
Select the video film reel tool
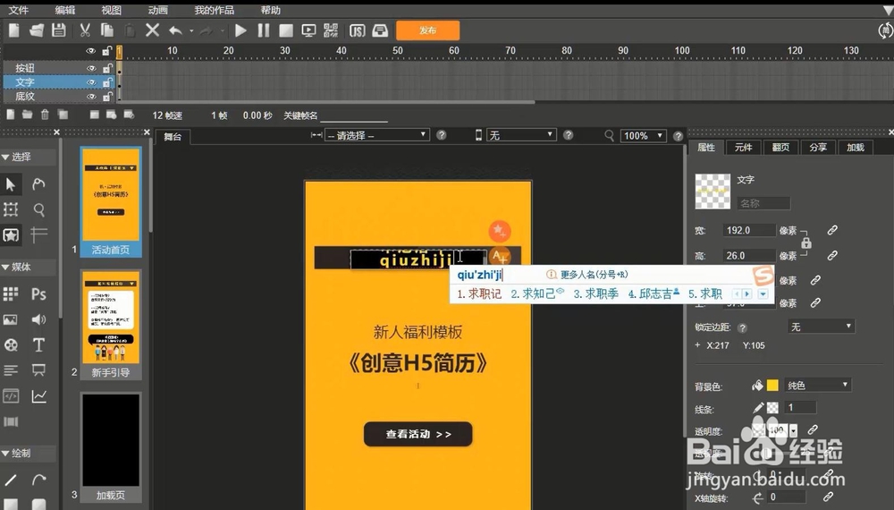pyautogui.click(x=10, y=344)
